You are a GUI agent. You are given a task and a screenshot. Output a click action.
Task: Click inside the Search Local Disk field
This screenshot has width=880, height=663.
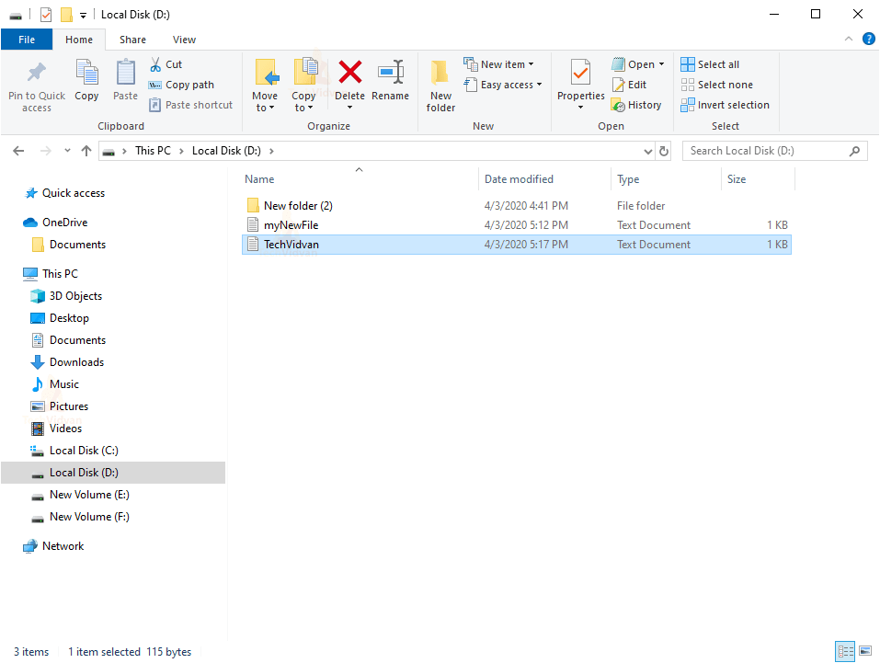(x=763, y=150)
